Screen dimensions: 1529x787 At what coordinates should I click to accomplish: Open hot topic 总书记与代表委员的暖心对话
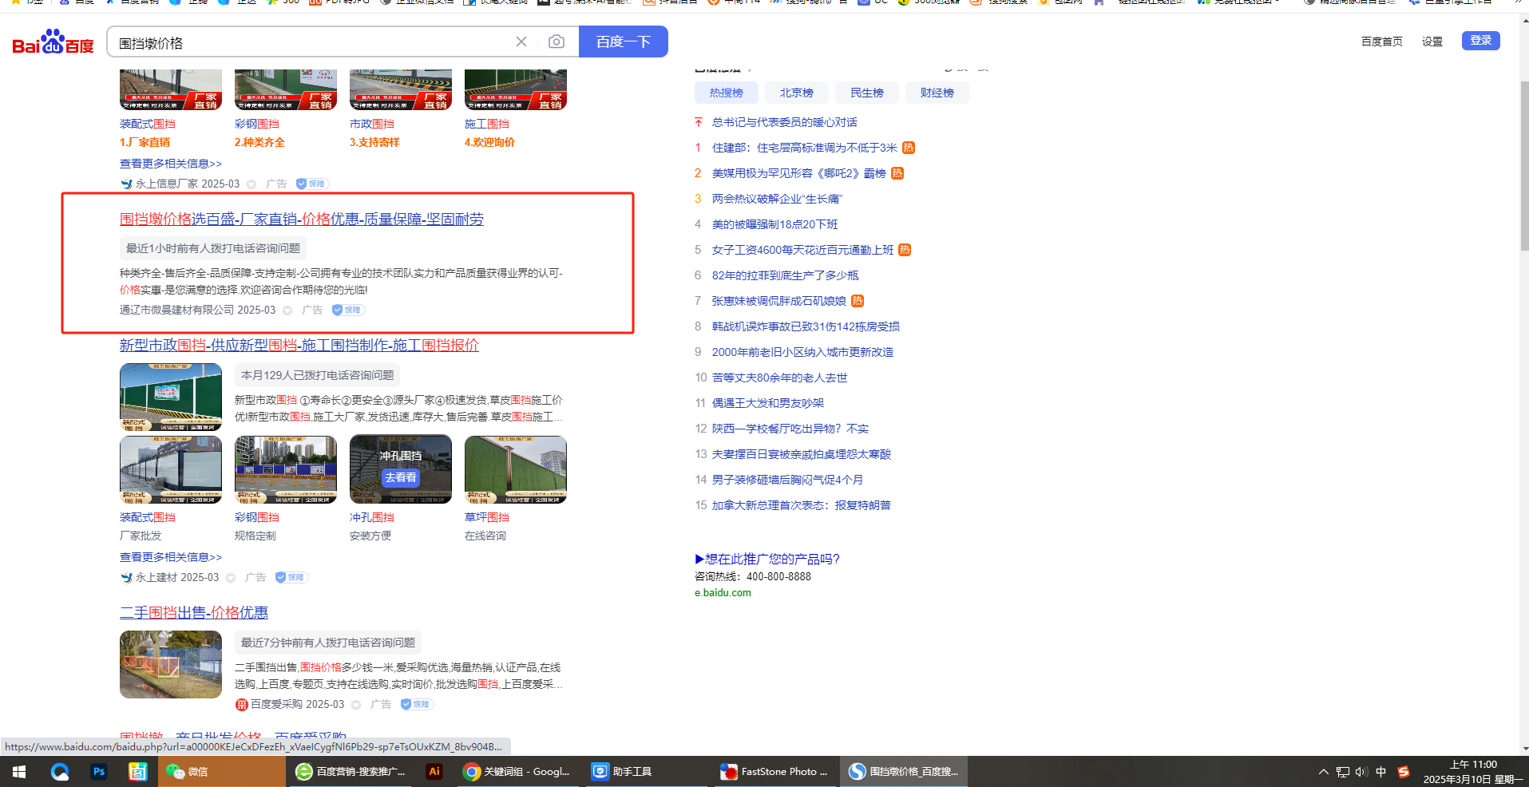pyautogui.click(x=785, y=122)
